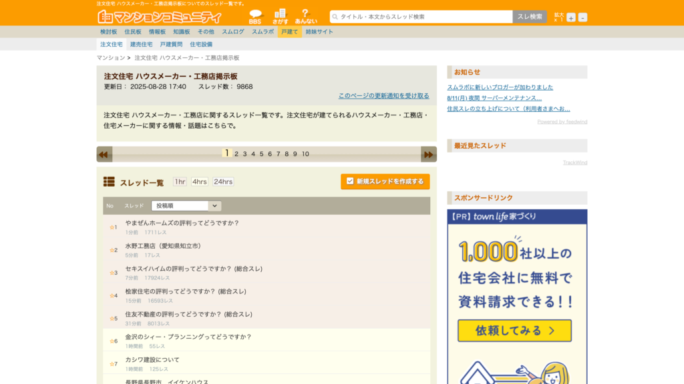Decrease text size with minus button
Screen dimensions: 684x384
[582, 17]
